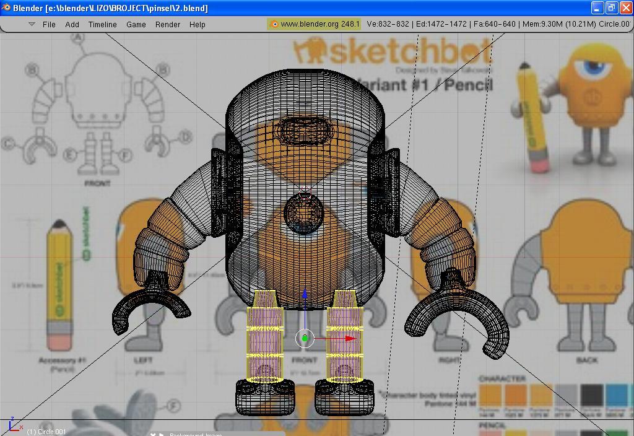Collapse the Background Image panel with its triangle

pos(162,434)
